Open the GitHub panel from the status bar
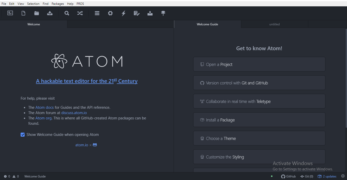The image size is (347, 180). (289, 176)
